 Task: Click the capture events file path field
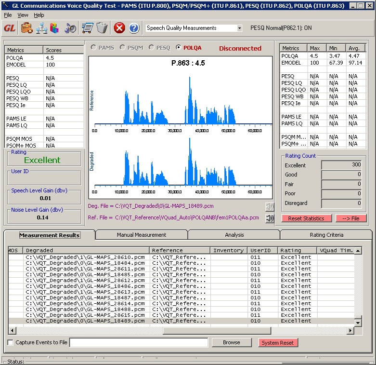(139, 342)
